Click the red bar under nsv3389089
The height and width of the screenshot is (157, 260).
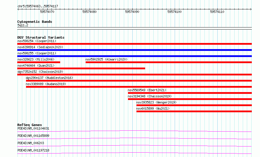[139, 87]
